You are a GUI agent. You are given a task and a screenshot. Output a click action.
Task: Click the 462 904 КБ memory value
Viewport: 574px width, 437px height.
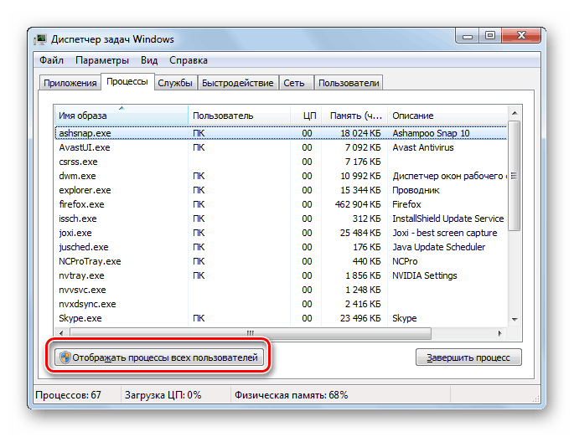pos(358,204)
